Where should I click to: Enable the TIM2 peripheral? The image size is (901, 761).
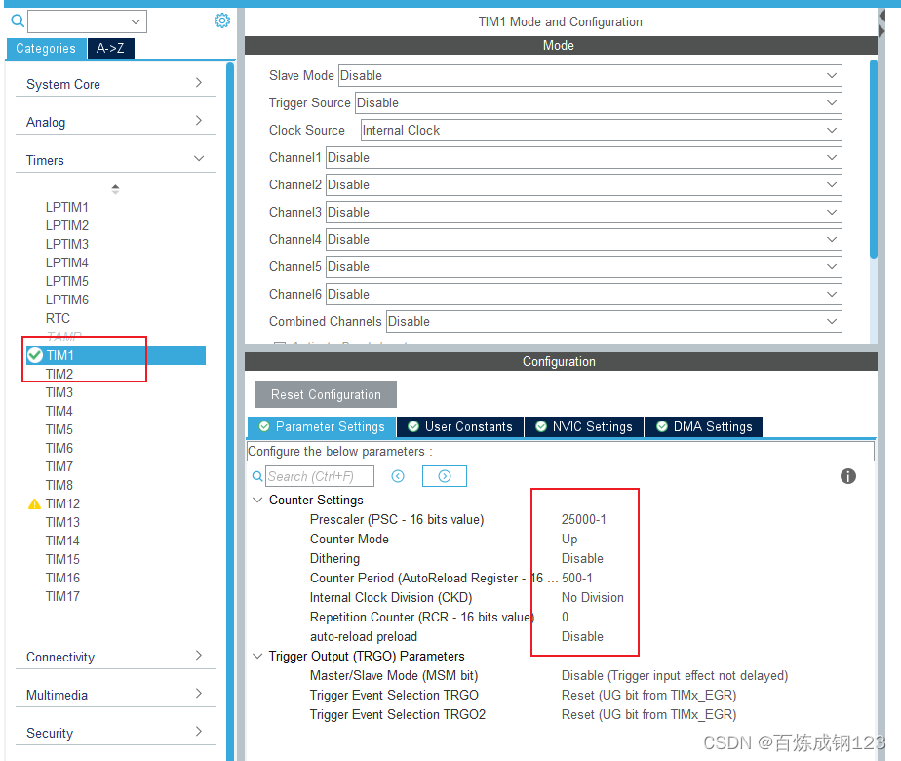click(59, 373)
